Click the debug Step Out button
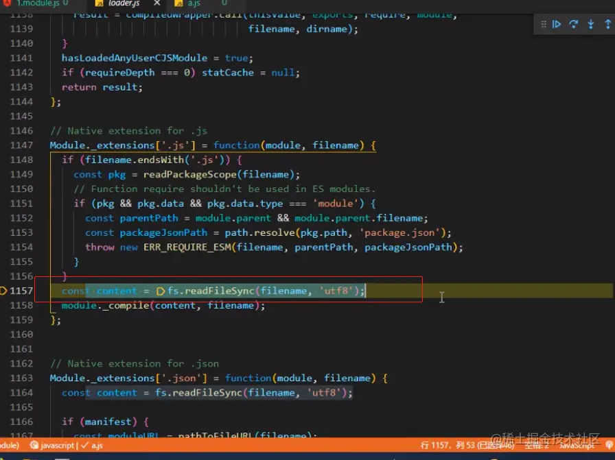Screen dimensions: 615x460 pos(608,24)
